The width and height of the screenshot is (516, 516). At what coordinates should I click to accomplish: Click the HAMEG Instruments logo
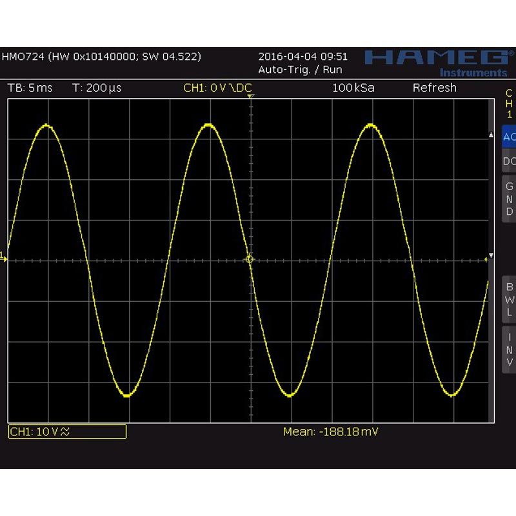(436, 62)
